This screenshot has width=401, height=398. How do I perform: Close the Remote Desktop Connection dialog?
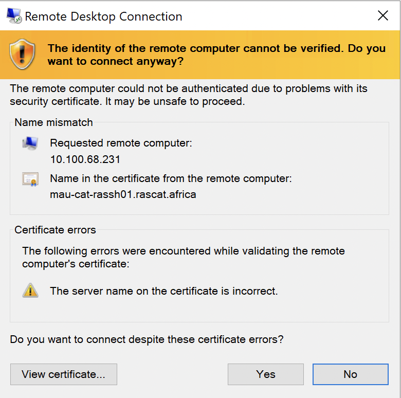click(383, 16)
